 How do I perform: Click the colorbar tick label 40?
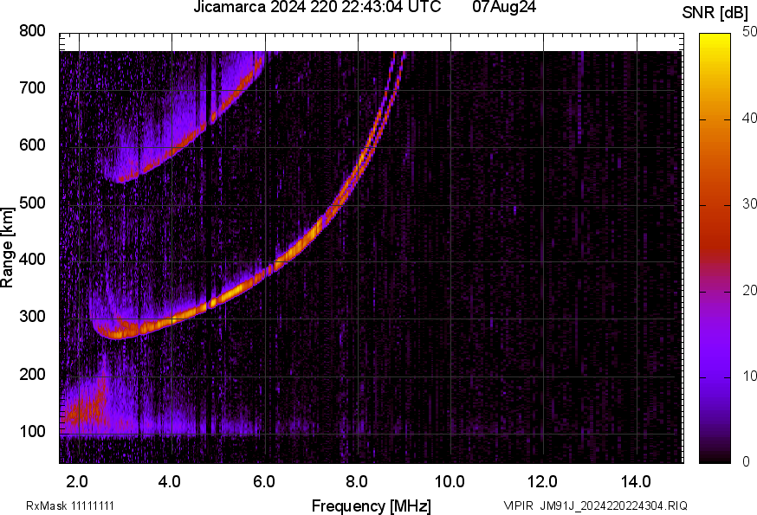pos(749,118)
